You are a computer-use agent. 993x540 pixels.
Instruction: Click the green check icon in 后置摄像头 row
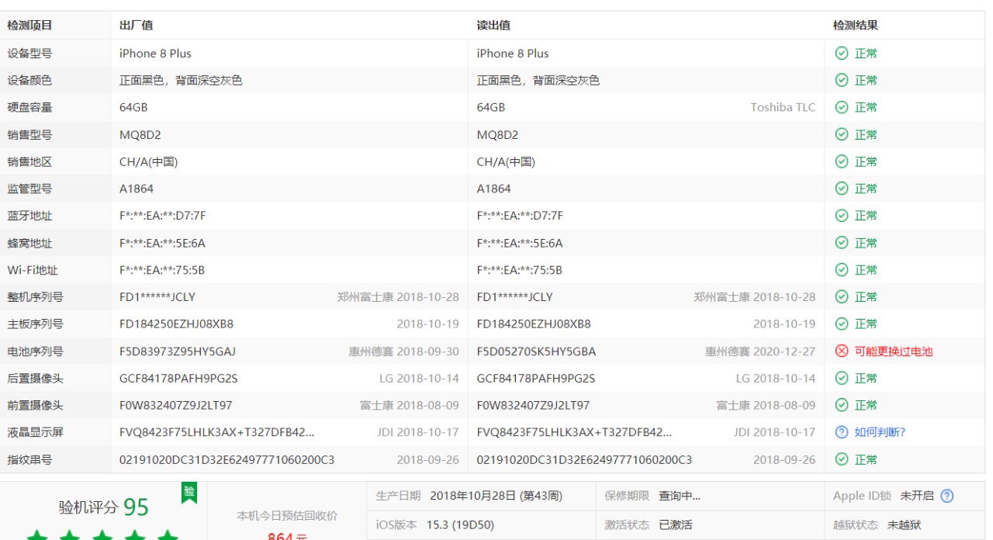coord(841,379)
